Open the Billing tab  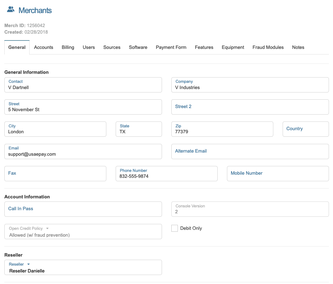[x=68, y=47]
